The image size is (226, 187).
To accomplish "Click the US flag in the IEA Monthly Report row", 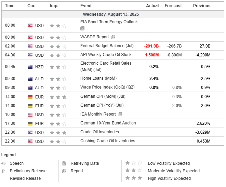I will [x=30, y=115].
